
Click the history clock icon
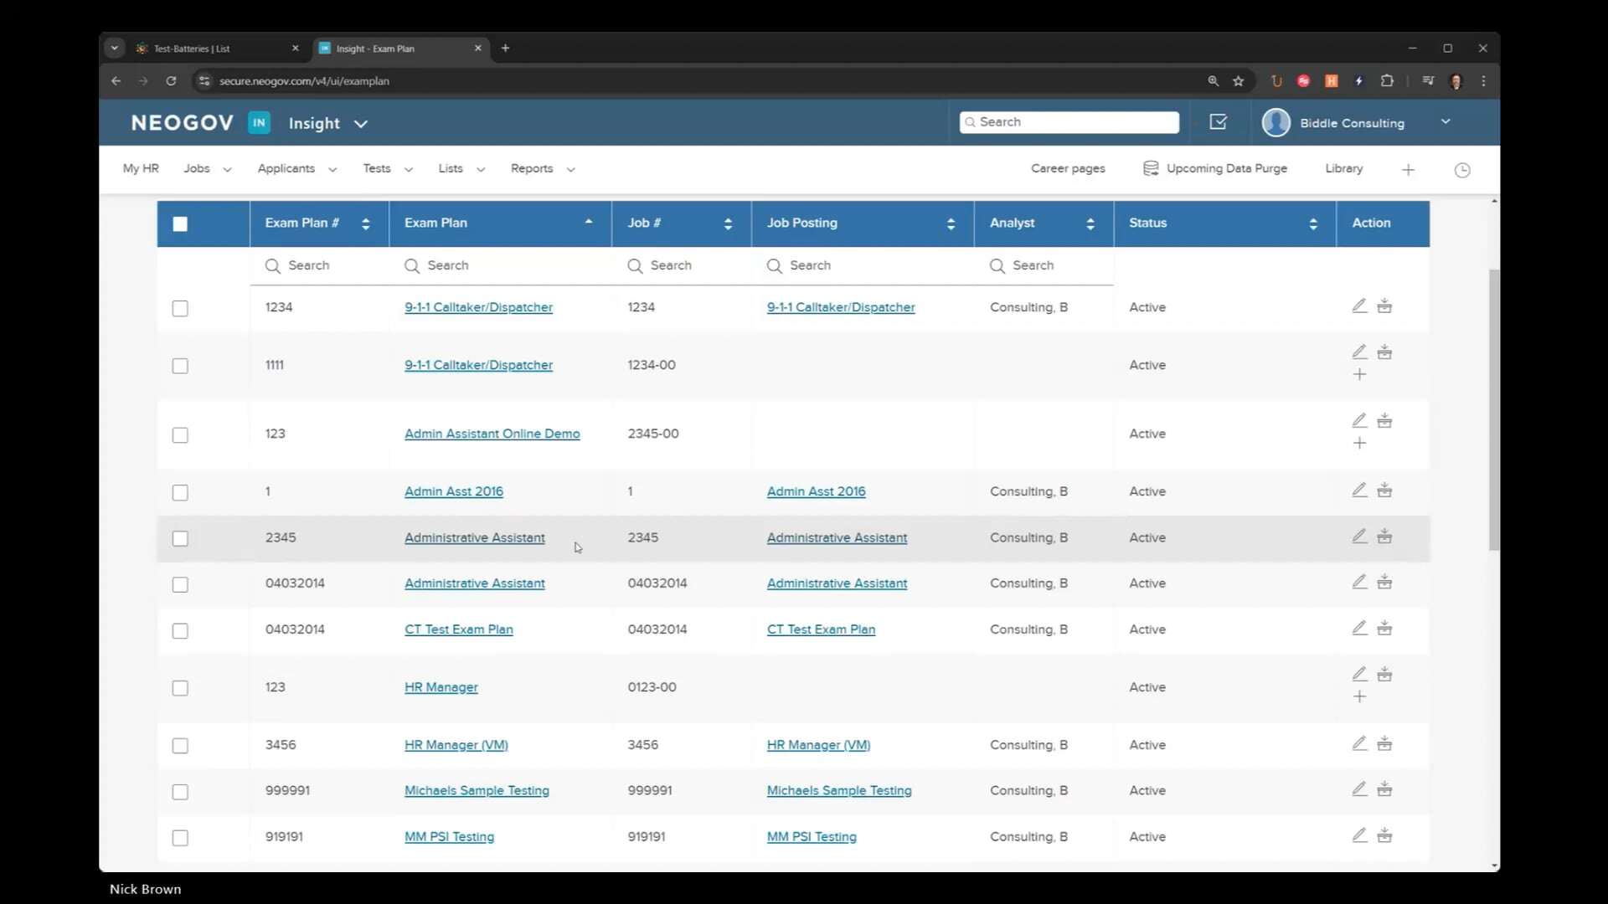click(1462, 170)
